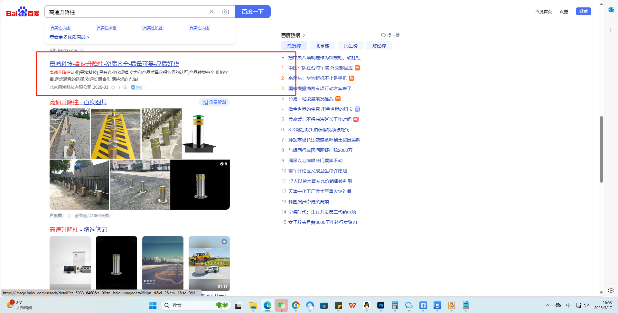The image size is (618, 313).
Task: Open Photoshop from the taskbar
Action: 381,305
